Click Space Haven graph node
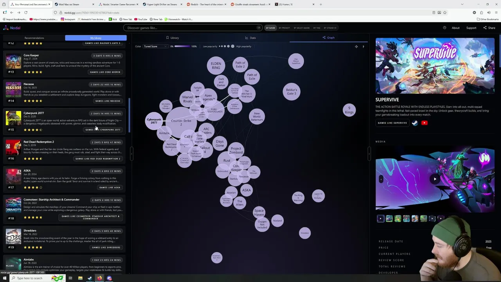501x282 pixels. tap(259, 213)
